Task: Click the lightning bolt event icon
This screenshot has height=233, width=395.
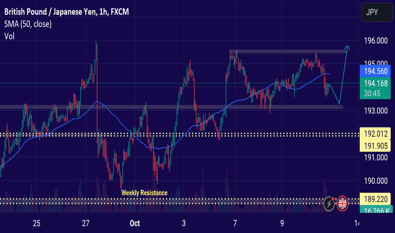Action: click(329, 203)
